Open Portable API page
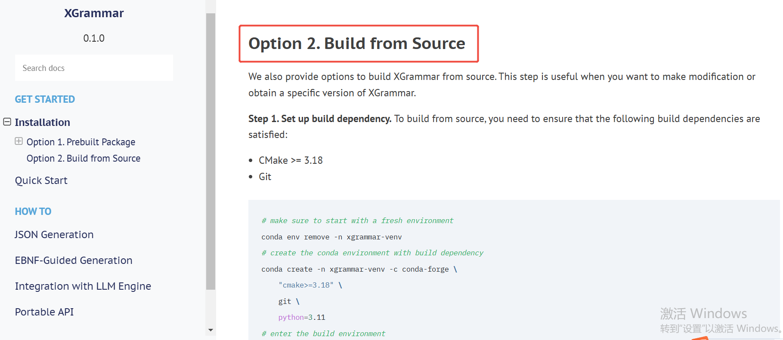The image size is (783, 340). click(x=44, y=312)
